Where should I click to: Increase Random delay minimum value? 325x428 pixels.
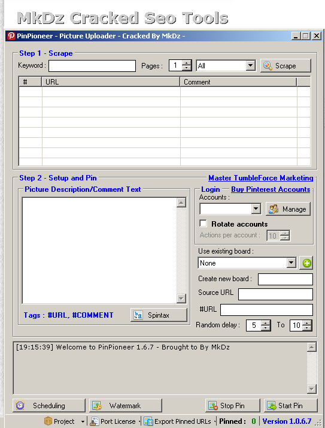tap(266, 322)
